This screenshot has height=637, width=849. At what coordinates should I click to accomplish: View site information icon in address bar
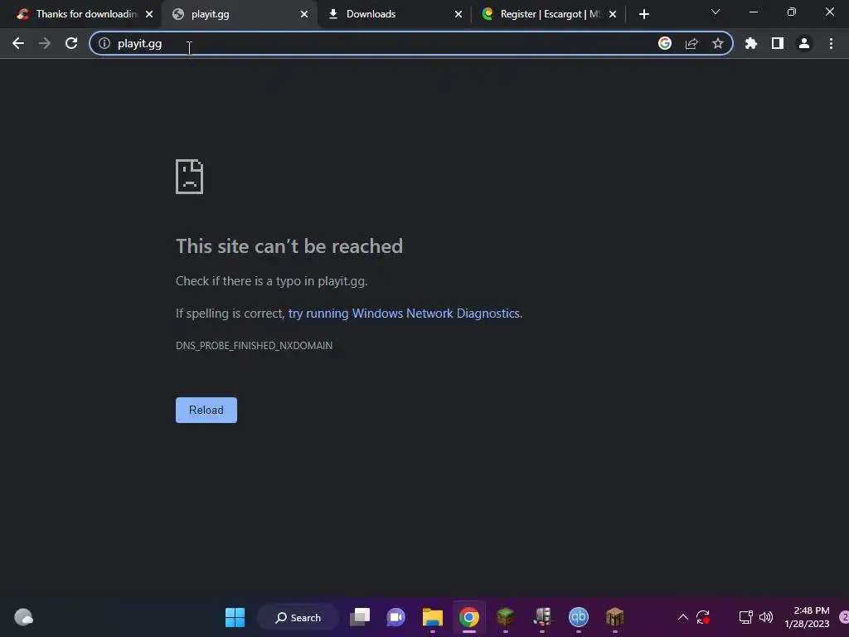click(104, 43)
